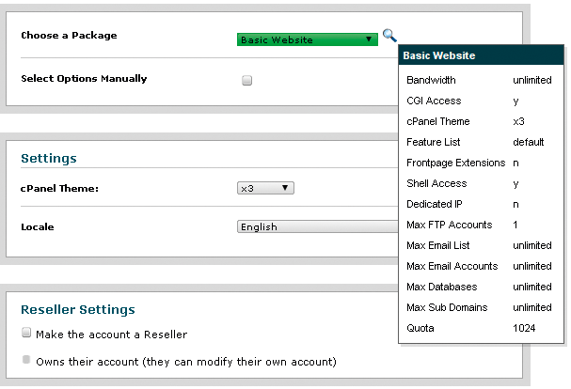The image size is (571, 389).
Task: Click the cPanel Theme label in tooltip
Action: click(x=438, y=121)
